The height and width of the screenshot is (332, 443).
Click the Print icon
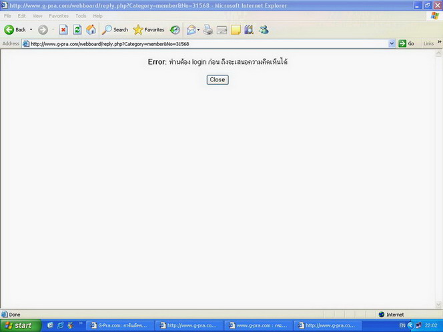tap(208, 29)
